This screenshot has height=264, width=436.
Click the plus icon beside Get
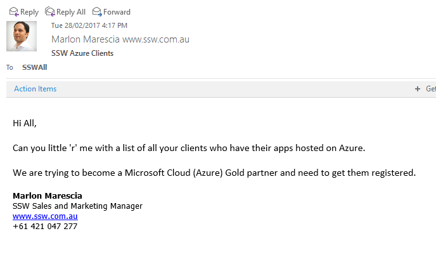pyautogui.click(x=418, y=89)
